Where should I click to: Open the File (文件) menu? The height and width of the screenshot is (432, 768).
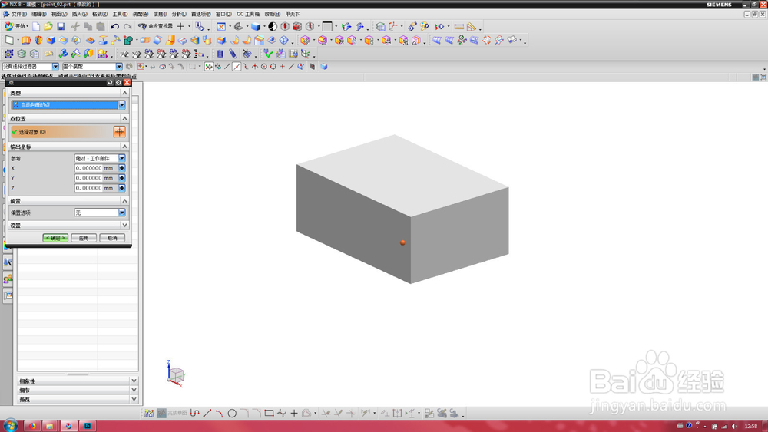point(19,14)
